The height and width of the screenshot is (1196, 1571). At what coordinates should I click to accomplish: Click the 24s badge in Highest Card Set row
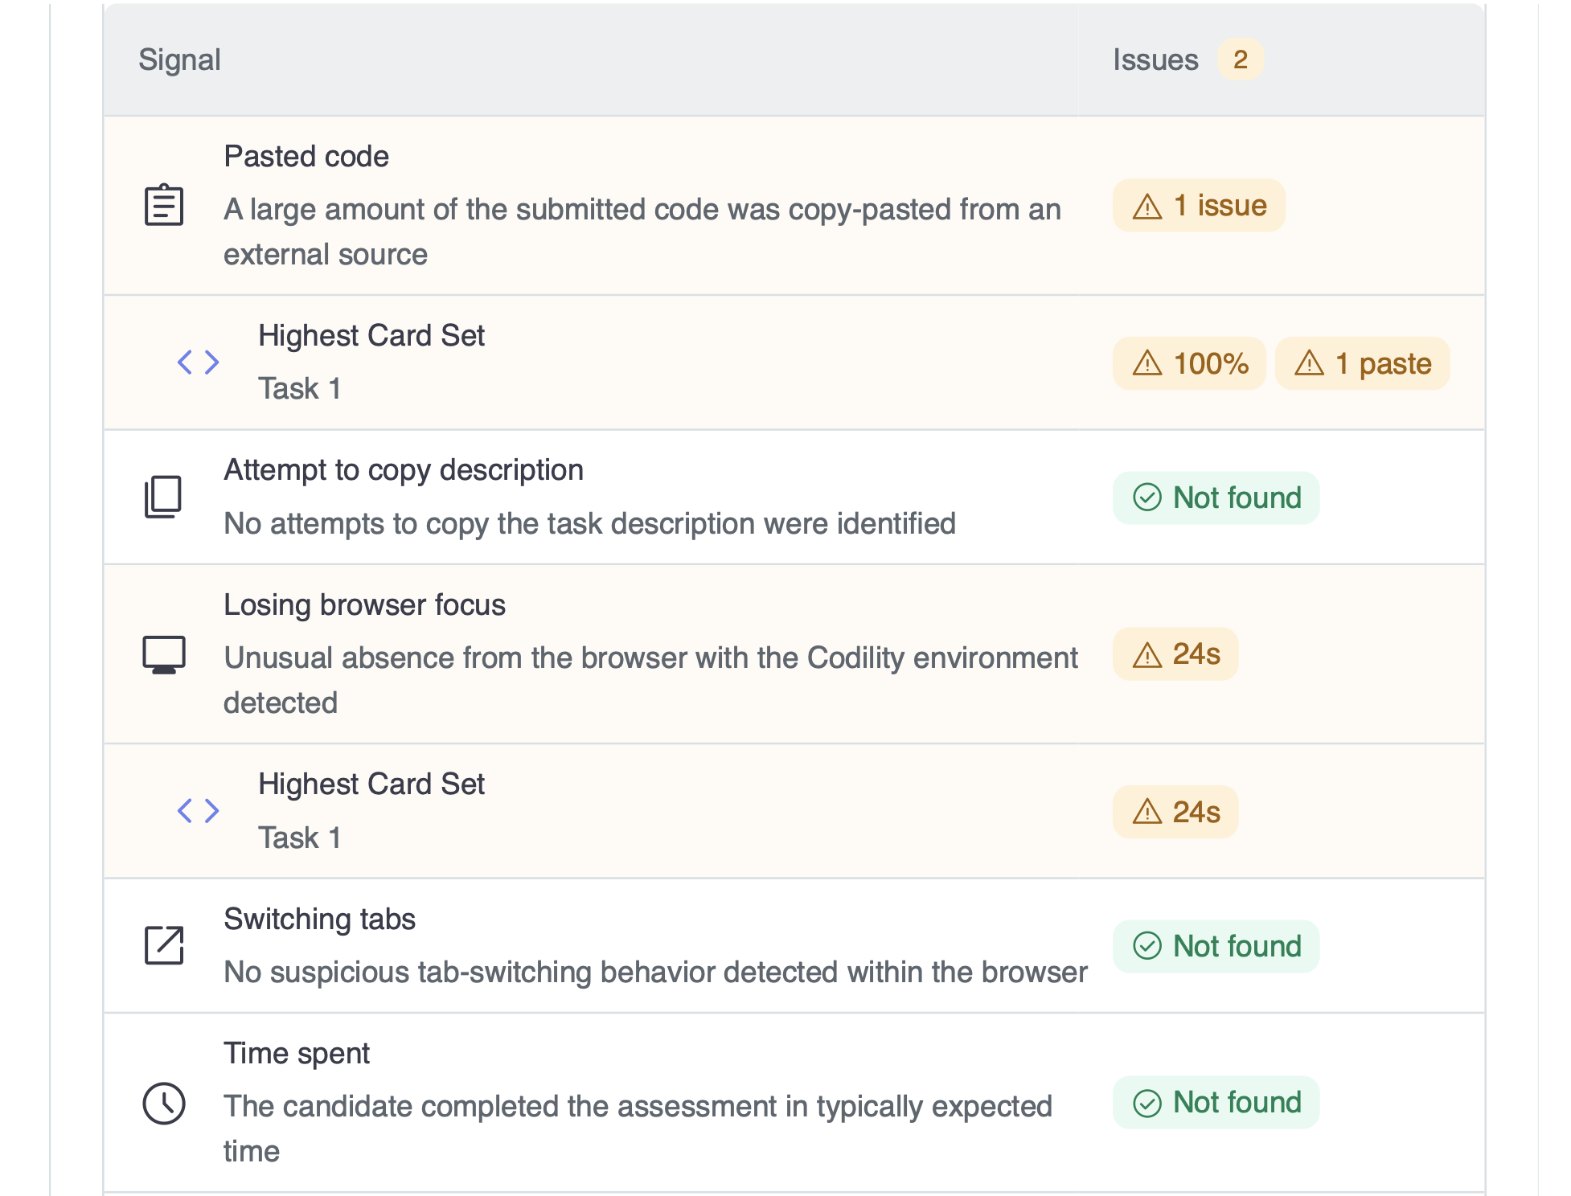1175,812
